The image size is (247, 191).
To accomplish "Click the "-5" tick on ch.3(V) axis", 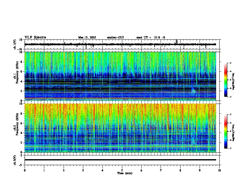I will [21, 165].
